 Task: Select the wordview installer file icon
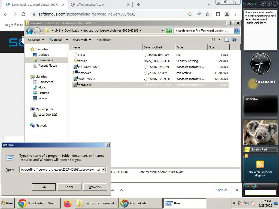coord(75,85)
